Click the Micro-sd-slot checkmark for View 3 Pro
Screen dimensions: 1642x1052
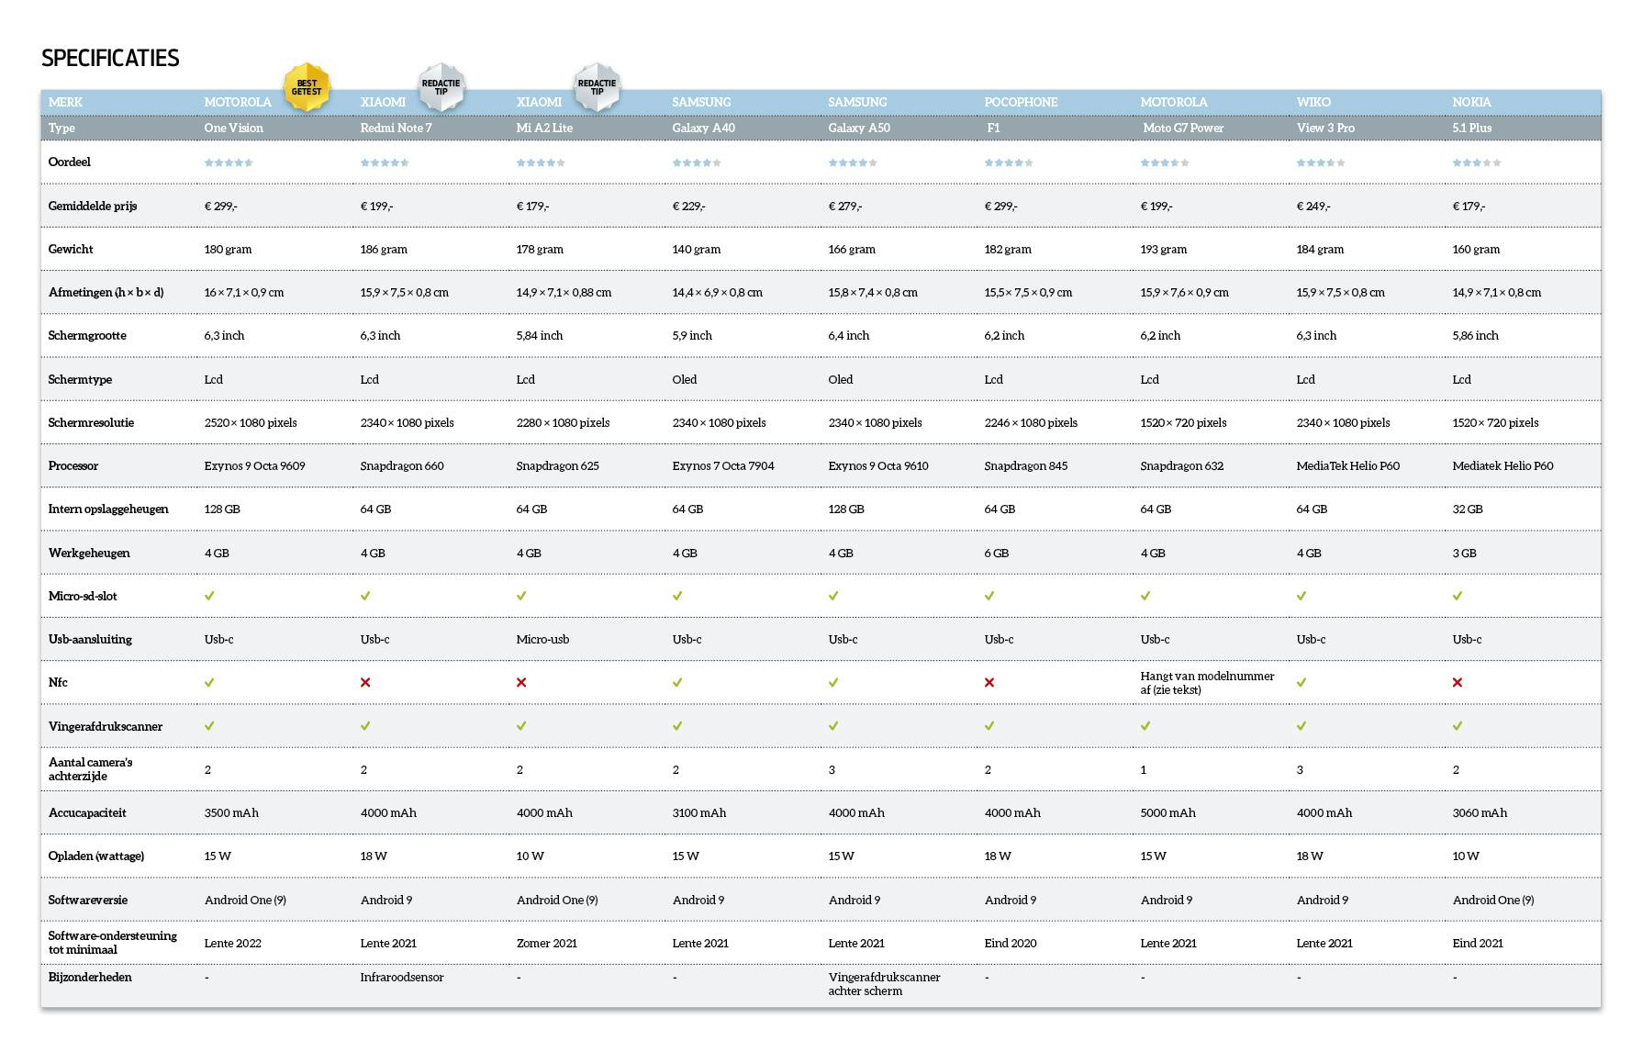tap(1301, 596)
